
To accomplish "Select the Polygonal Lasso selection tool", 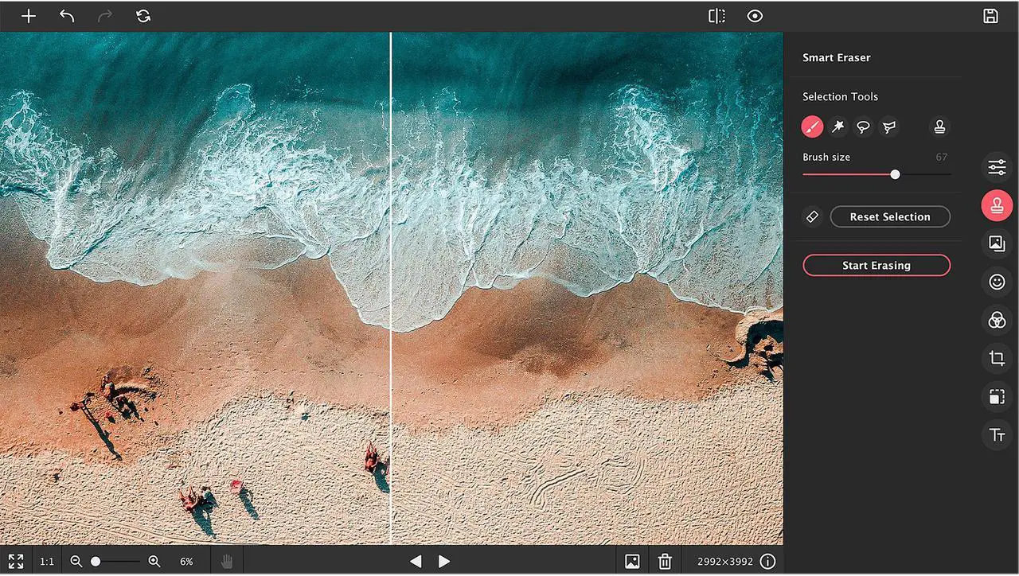I will pyautogui.click(x=888, y=126).
